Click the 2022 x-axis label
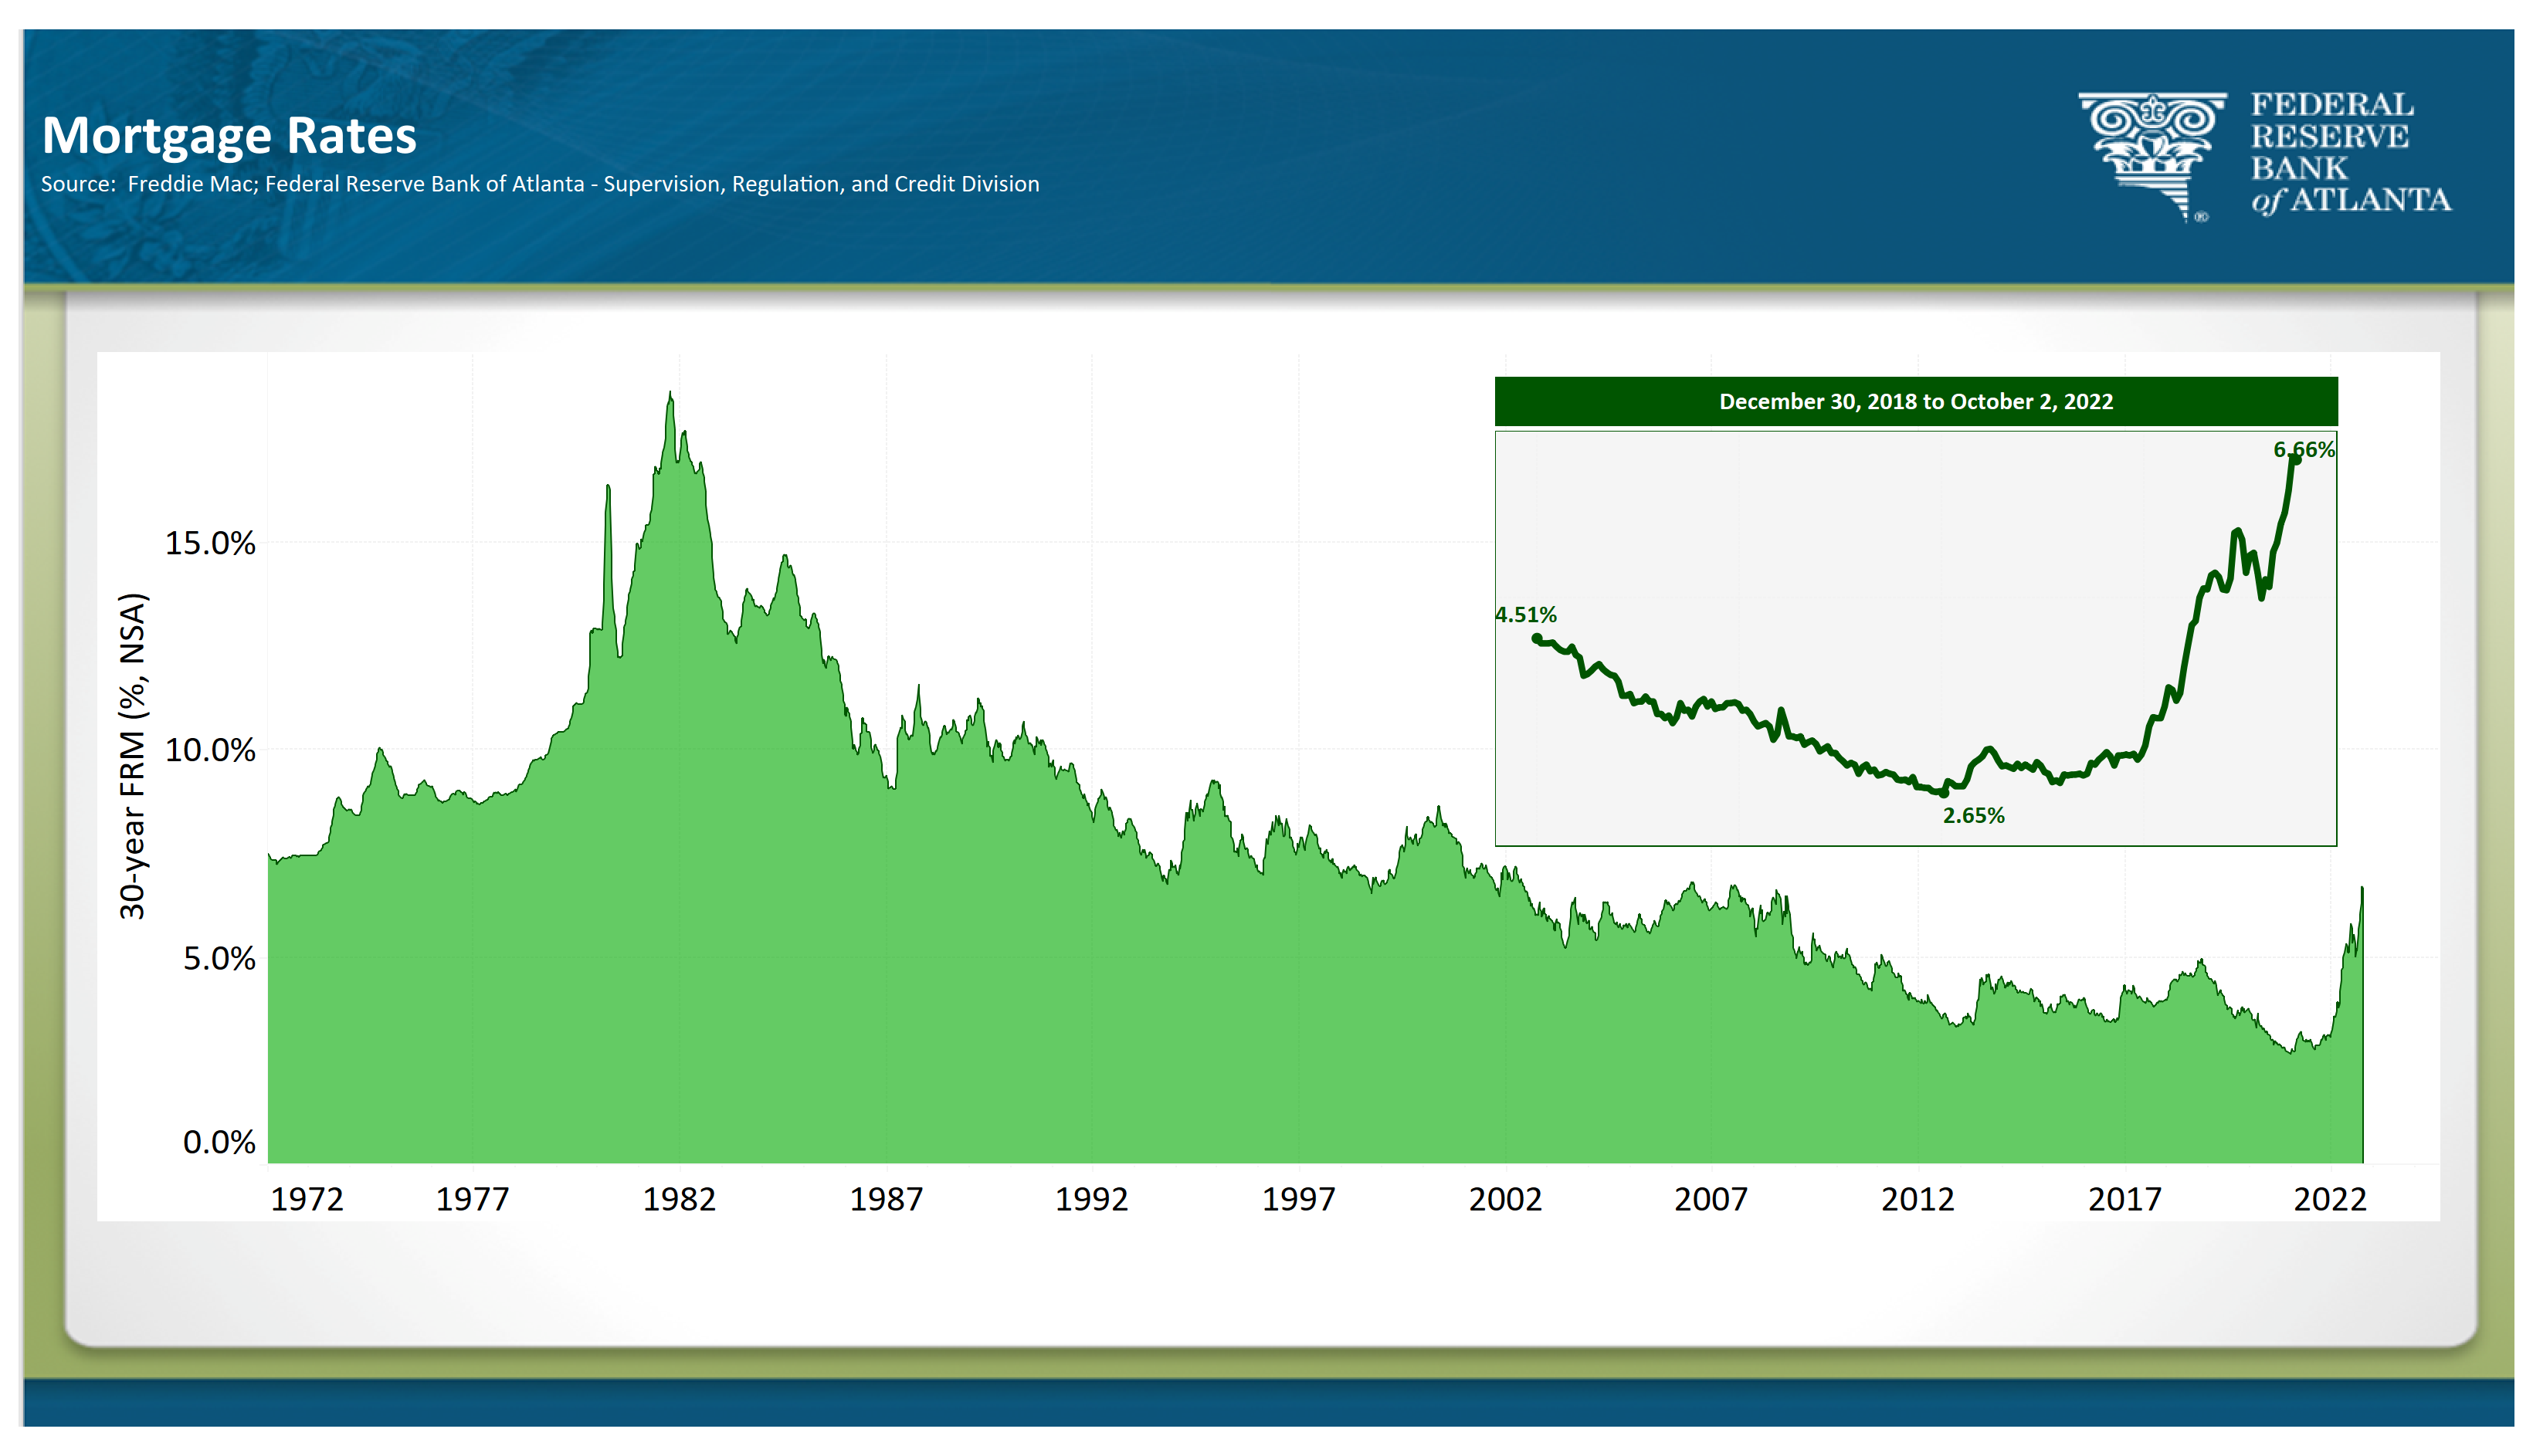The image size is (2533, 1456). click(x=2330, y=1198)
